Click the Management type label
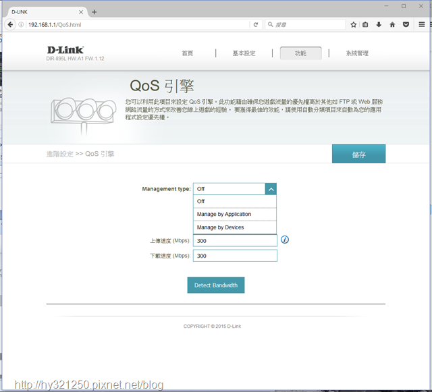 click(x=167, y=189)
